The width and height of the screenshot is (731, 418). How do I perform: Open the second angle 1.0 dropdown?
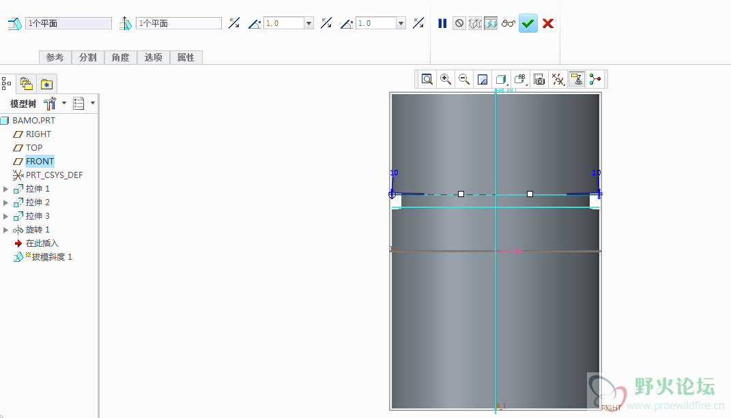[x=401, y=23]
